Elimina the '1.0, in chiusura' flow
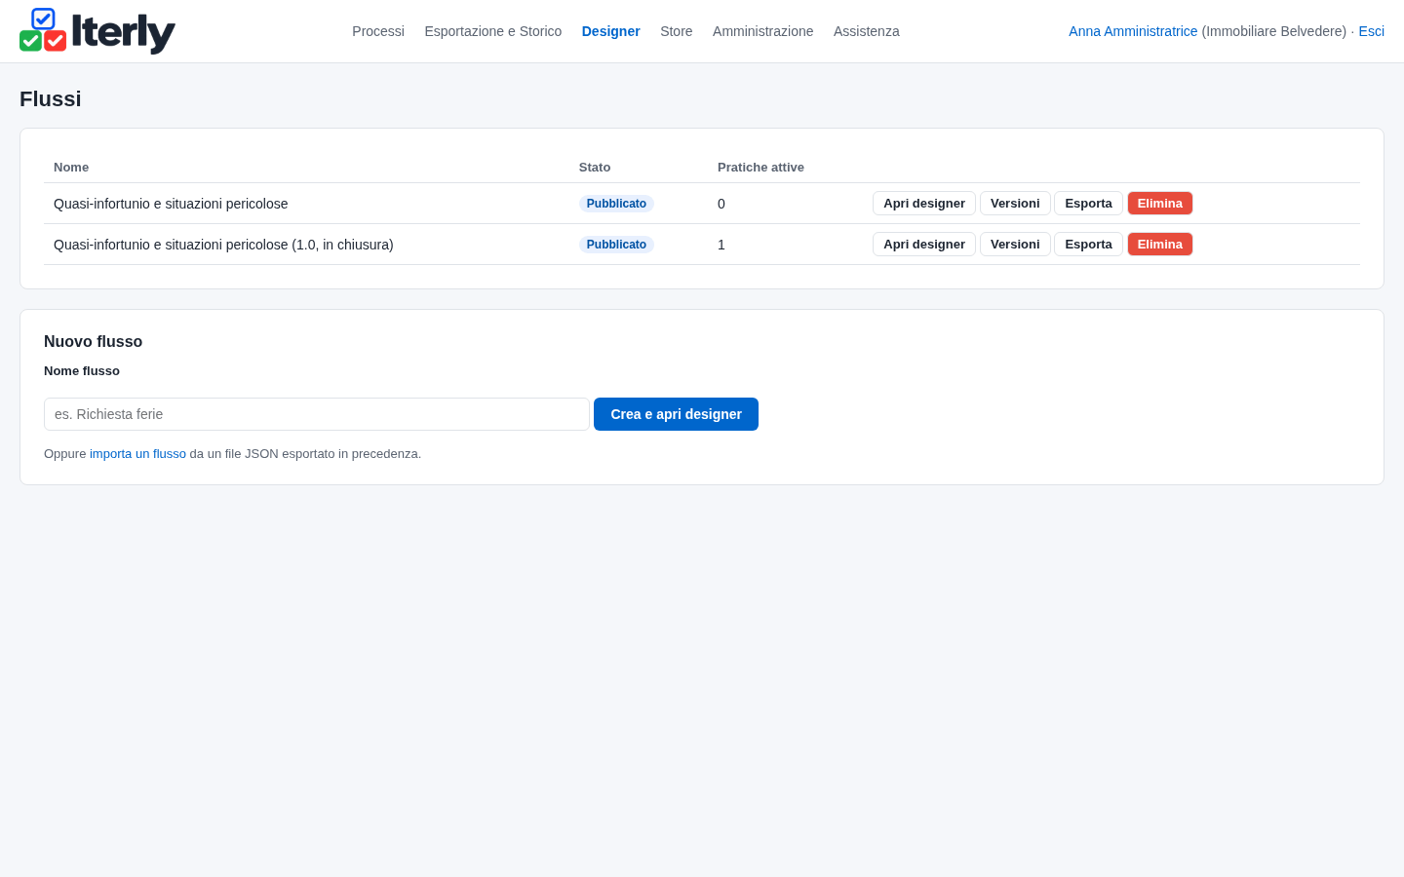1404x877 pixels. [x=1160, y=245]
